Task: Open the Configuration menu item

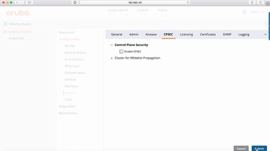Action: click(x=69, y=39)
